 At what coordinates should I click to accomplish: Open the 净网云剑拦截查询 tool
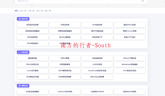[65, 31]
